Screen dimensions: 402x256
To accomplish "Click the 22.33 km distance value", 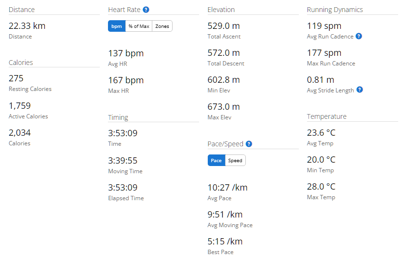I will (27, 26).
